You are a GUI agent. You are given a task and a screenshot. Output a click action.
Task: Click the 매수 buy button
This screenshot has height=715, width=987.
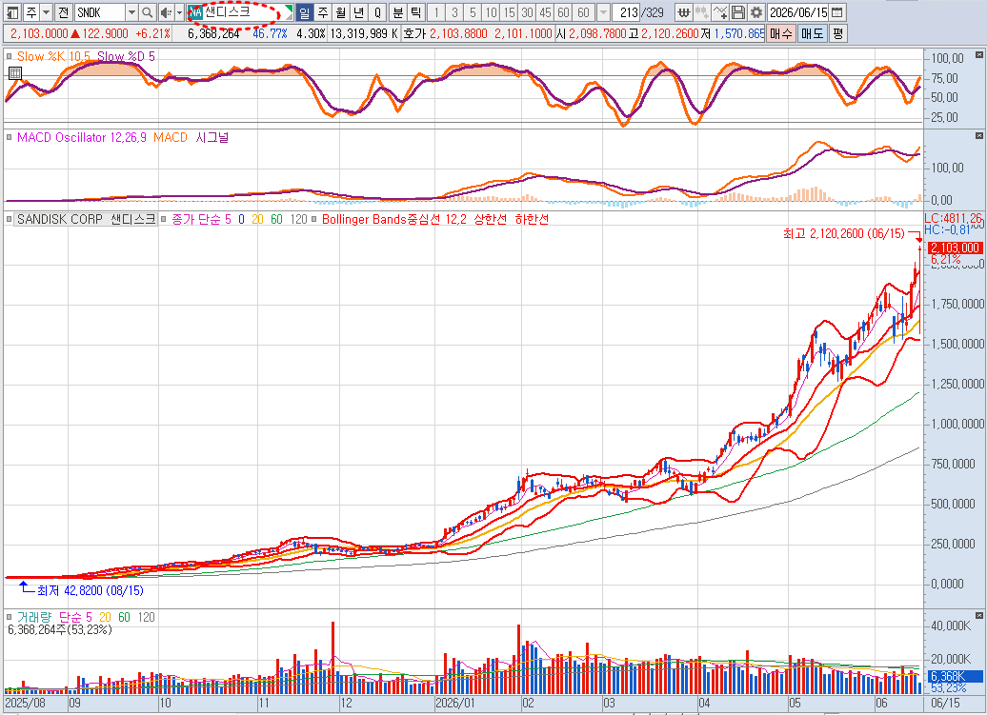781,33
